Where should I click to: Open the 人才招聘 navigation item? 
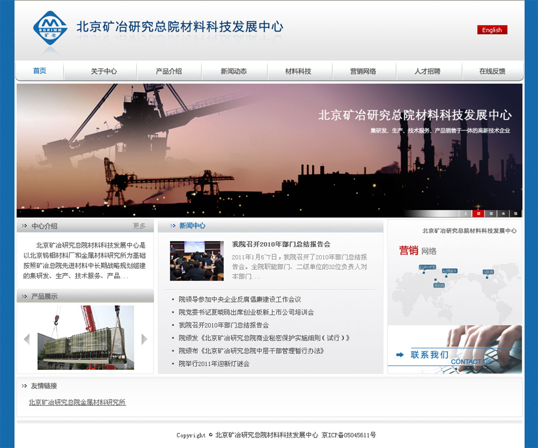(x=427, y=71)
